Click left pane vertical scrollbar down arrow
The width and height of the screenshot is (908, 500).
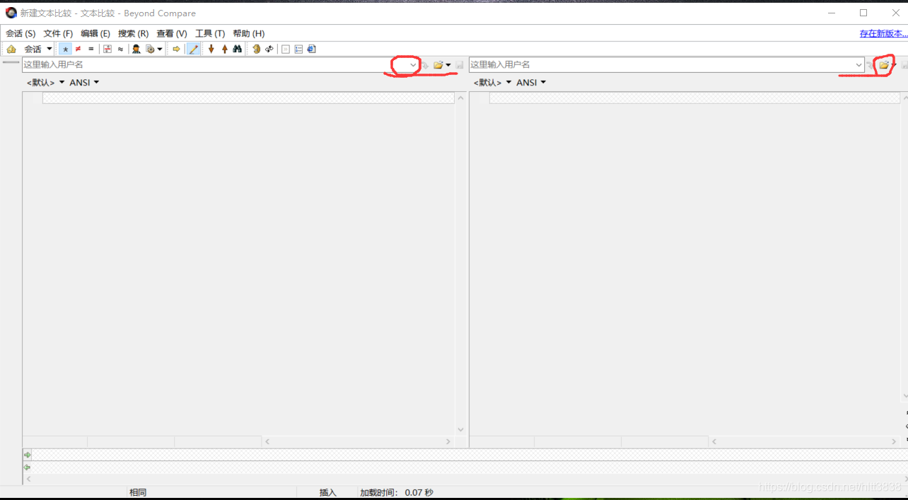(x=461, y=430)
